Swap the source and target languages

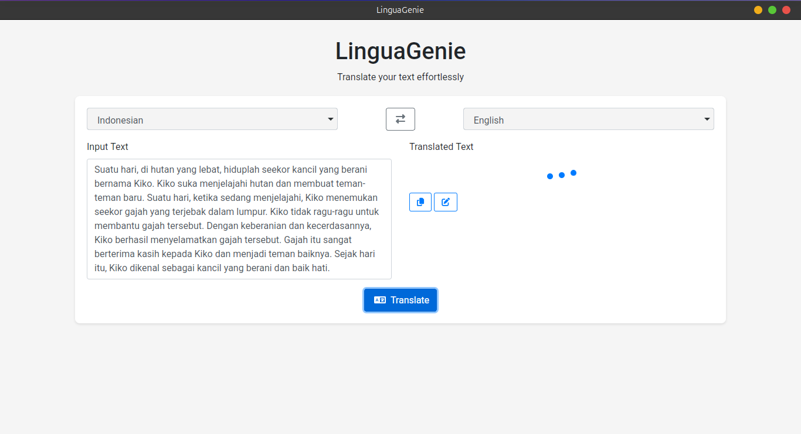[x=400, y=119]
